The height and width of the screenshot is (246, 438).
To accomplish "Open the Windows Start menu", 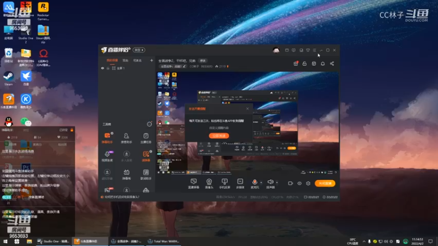I will pos(5,241).
